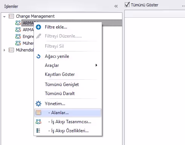Viewport: 185px width, 145px height.
Task: Choose Filtre ekle... from context menu
Action: (68, 27)
